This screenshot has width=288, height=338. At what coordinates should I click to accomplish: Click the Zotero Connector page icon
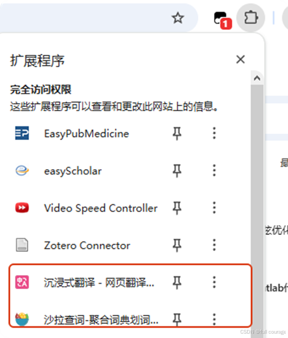[22, 245]
